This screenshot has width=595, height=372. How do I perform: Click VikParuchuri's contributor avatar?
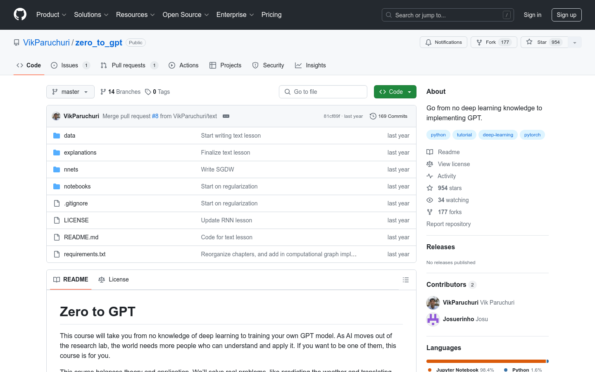click(433, 303)
